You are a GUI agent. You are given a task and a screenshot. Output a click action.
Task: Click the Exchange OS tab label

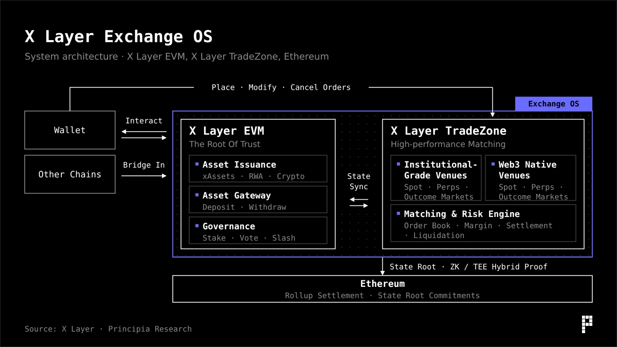[553, 104]
